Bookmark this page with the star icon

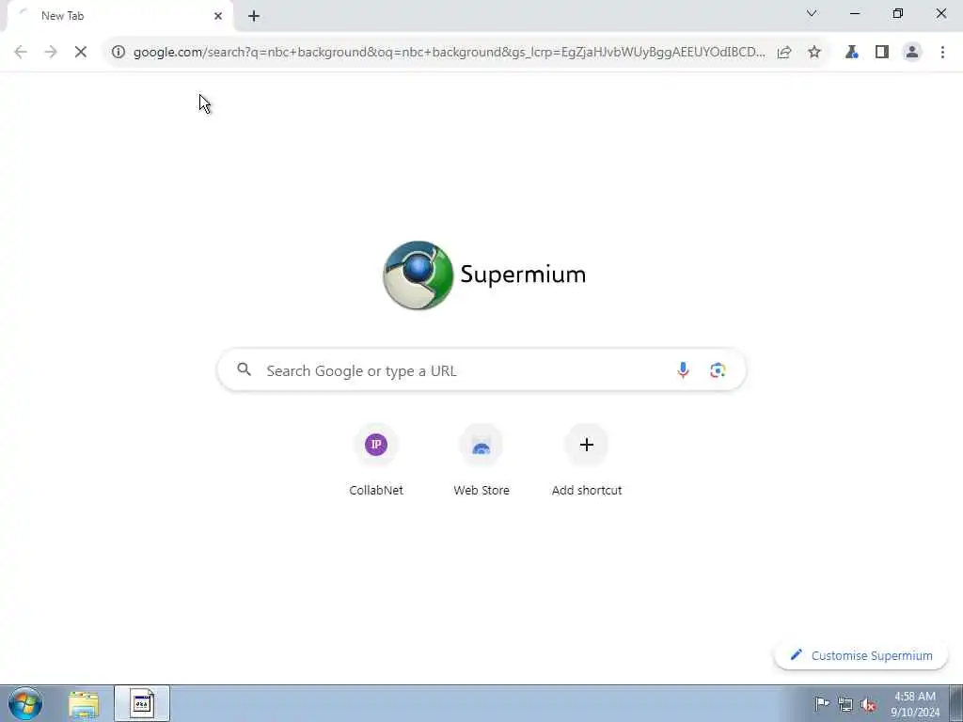[814, 53]
